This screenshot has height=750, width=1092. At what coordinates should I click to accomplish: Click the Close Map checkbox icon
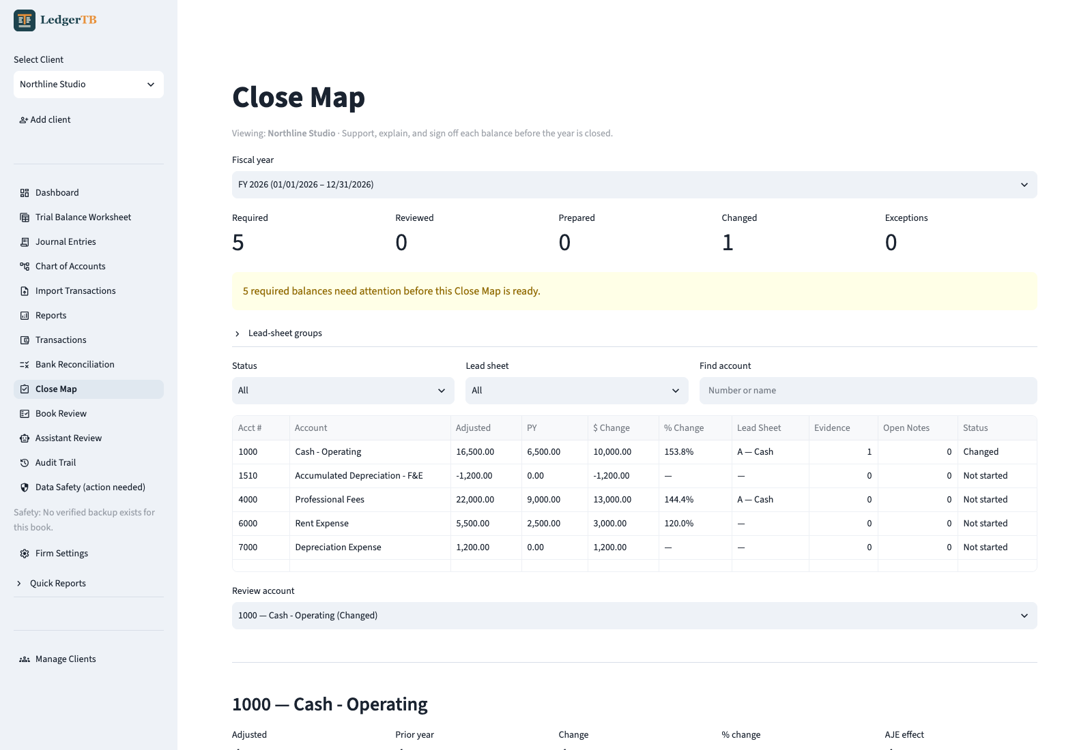click(x=25, y=389)
